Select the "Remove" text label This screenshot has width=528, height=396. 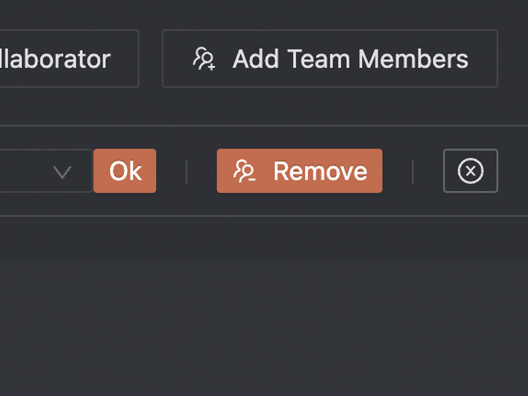tap(320, 171)
